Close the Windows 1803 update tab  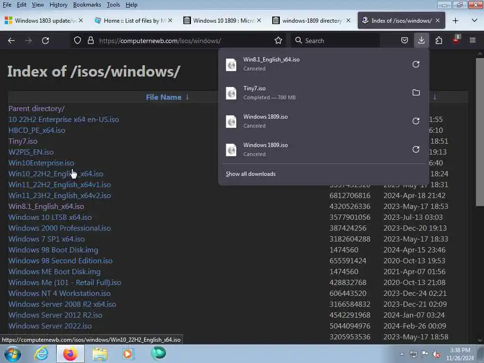pyautogui.click(x=80, y=20)
